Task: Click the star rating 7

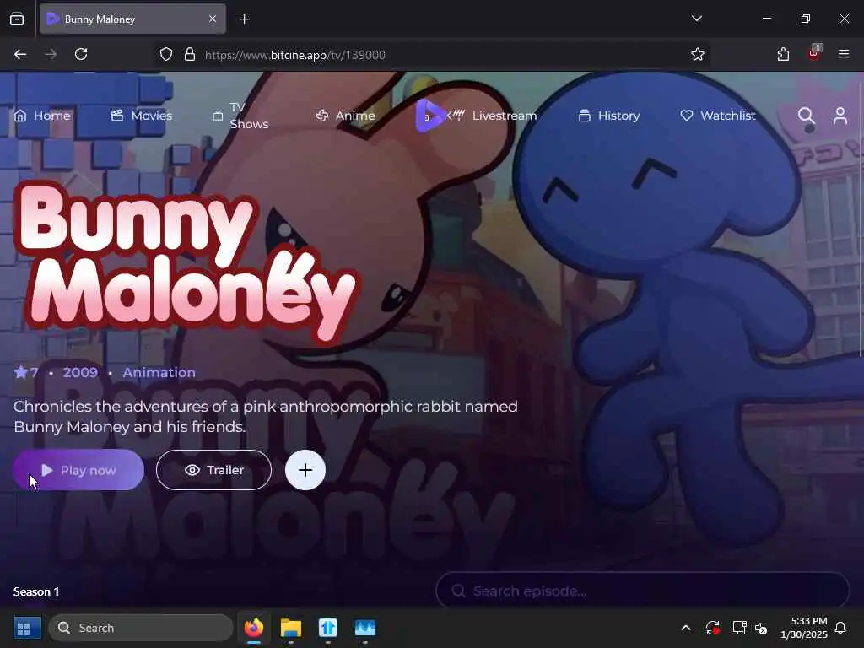Action: tap(26, 372)
